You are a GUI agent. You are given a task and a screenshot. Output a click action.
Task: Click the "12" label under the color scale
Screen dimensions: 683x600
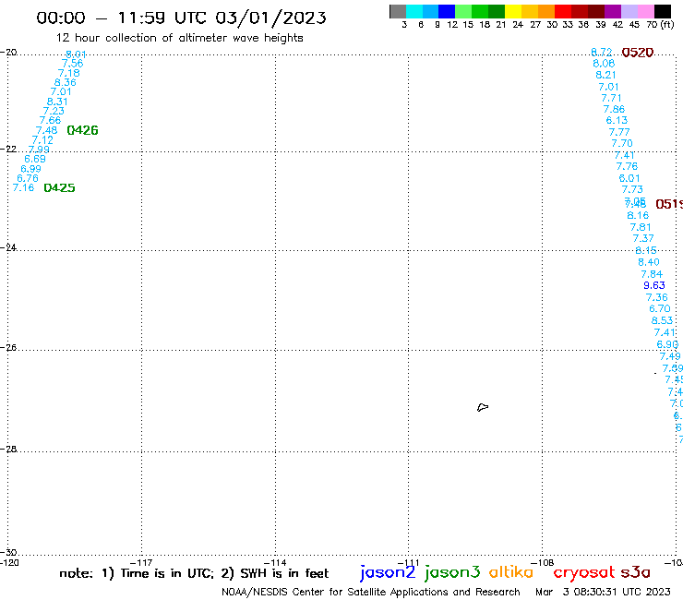(452, 25)
